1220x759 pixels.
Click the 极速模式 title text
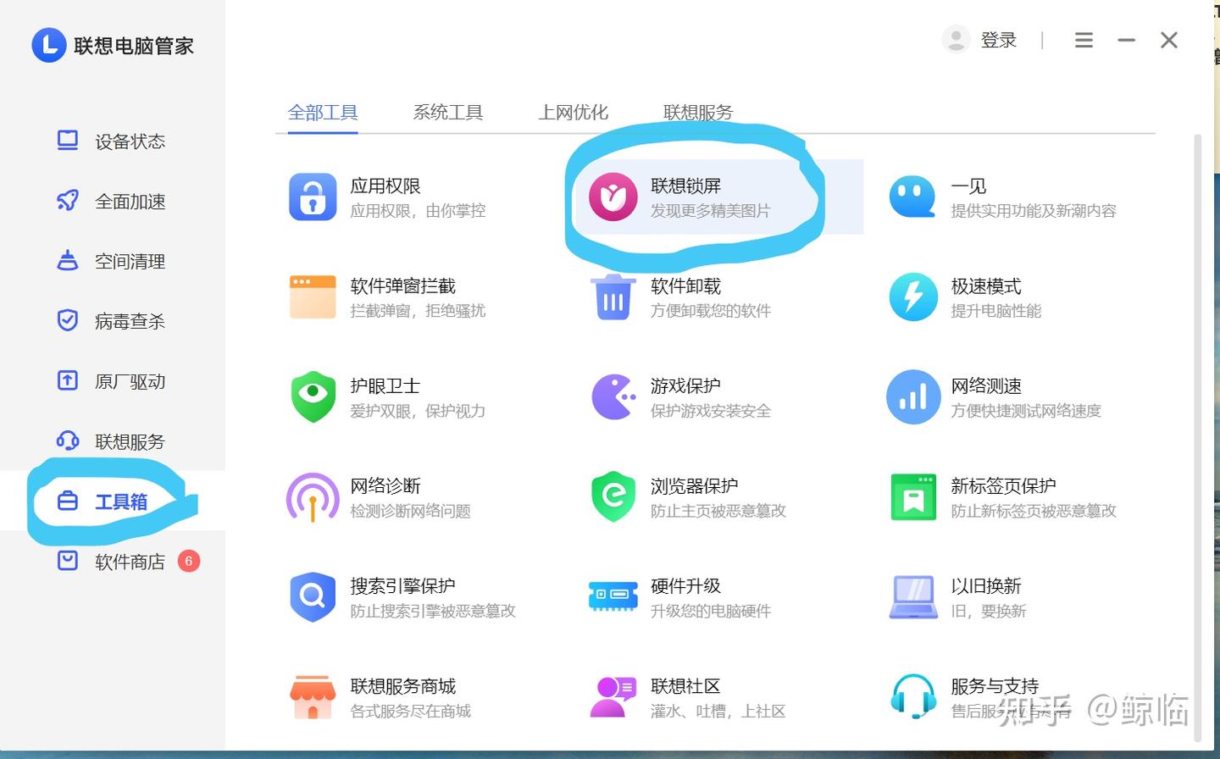[x=986, y=286]
